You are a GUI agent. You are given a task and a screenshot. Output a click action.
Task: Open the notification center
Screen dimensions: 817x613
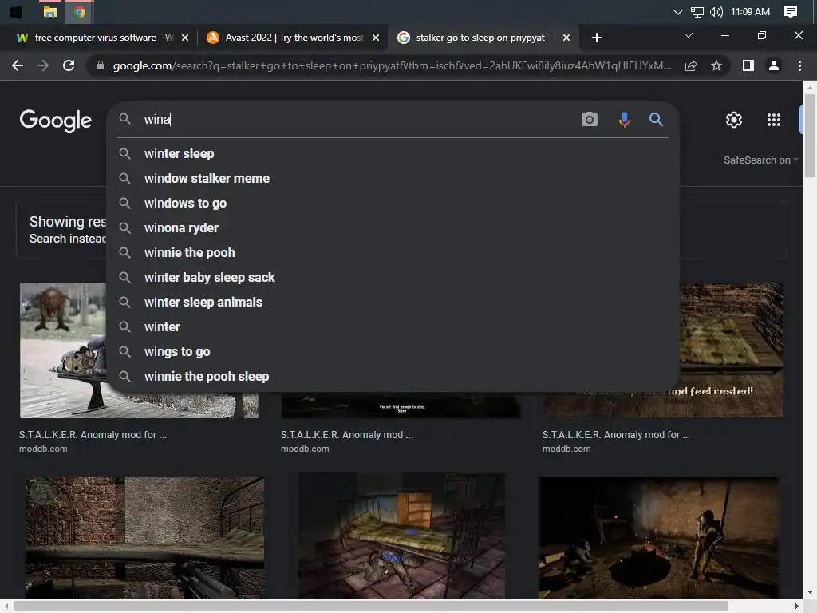click(x=791, y=12)
